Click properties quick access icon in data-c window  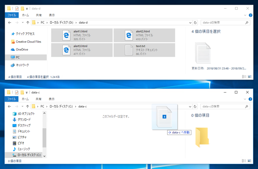(17, 93)
